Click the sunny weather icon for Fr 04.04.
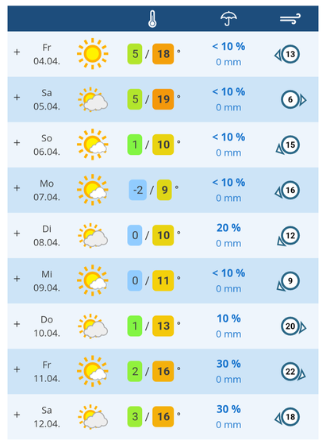326x444 pixels. coord(93,54)
